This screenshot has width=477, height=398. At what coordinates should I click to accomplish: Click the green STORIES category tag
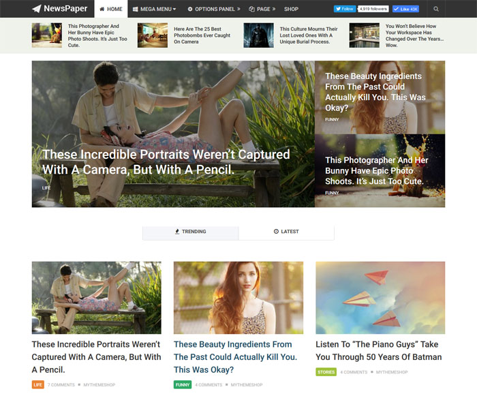[x=326, y=372]
